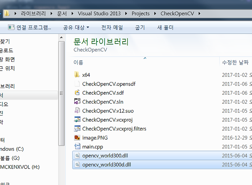The width and height of the screenshot is (252, 185).
Task: Click the navigation pane scroll up arrow
Action: tap(61, 37)
